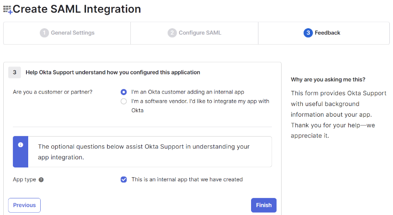
Task: Click the "Create SAML Integration" page title
Action: [77, 9]
